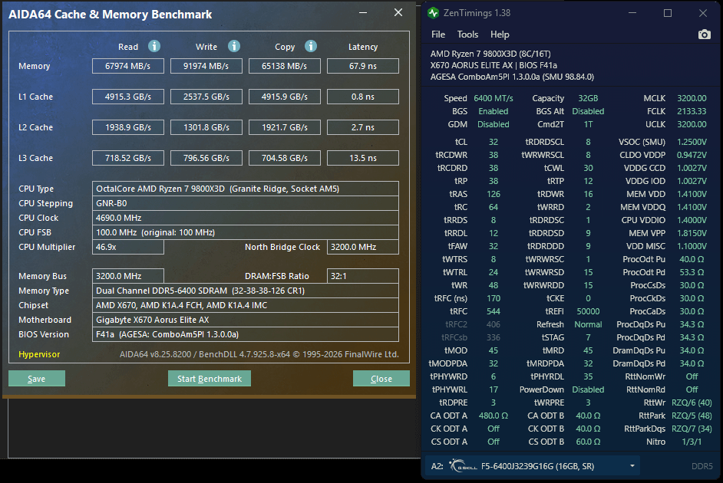The height and width of the screenshot is (483, 723).
Task: Select the L3 Cache Write value box
Action: (x=206, y=158)
